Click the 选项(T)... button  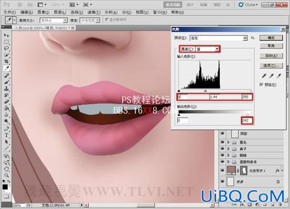pos(271,65)
